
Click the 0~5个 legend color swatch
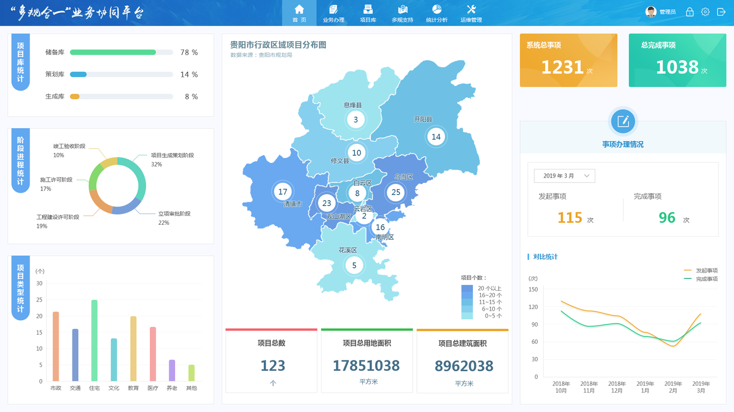pyautogui.click(x=467, y=316)
